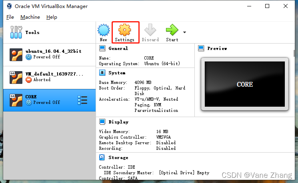
Task: Minimize the VirtualBox Manager window
Action: [249, 6]
